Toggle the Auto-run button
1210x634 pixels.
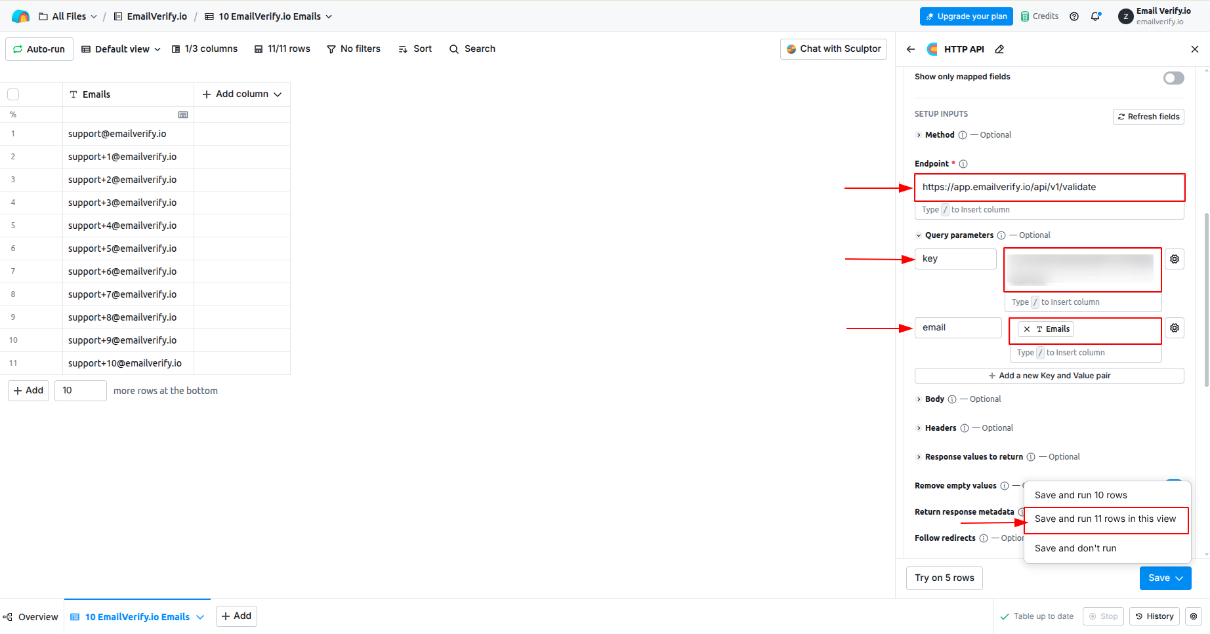39,49
